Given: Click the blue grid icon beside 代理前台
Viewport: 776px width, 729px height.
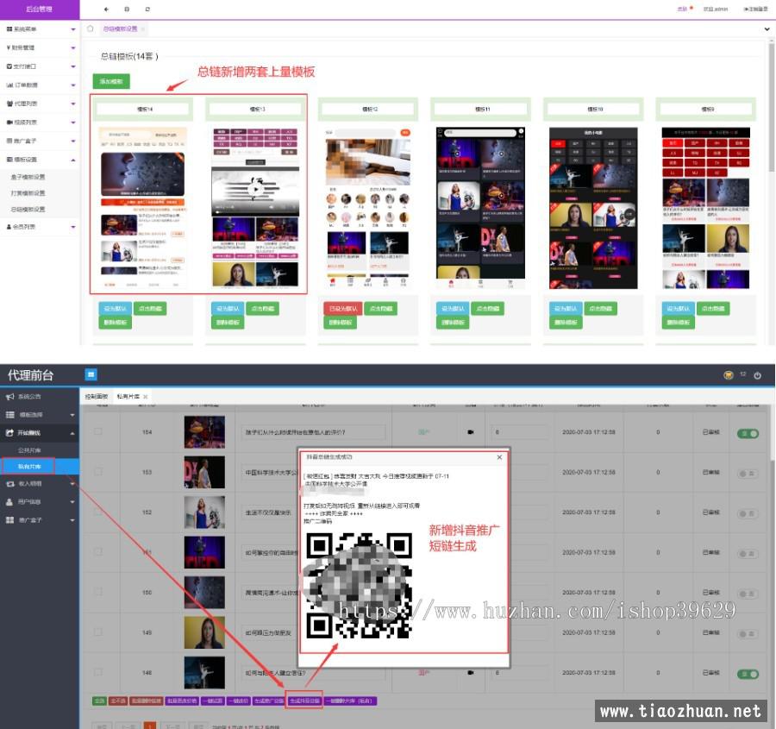Looking at the screenshot, I should (x=91, y=375).
